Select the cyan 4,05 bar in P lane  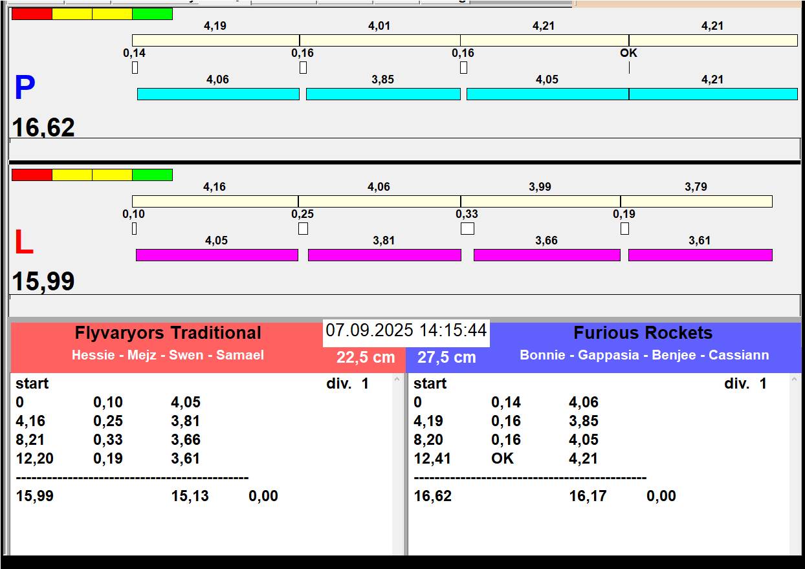547,94
